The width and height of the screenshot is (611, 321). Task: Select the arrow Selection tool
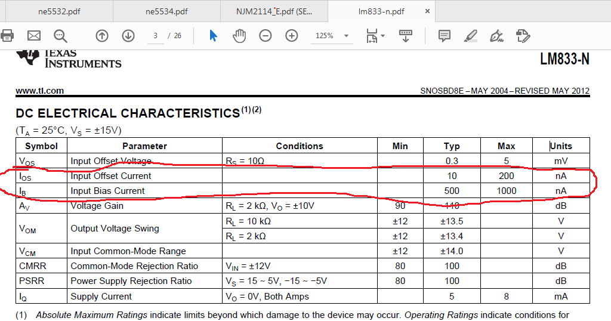(213, 35)
